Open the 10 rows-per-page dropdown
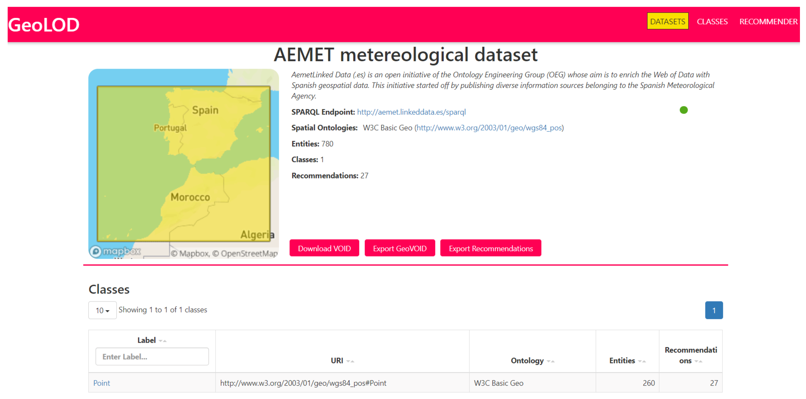Screen dimensions: 806x399 point(102,310)
